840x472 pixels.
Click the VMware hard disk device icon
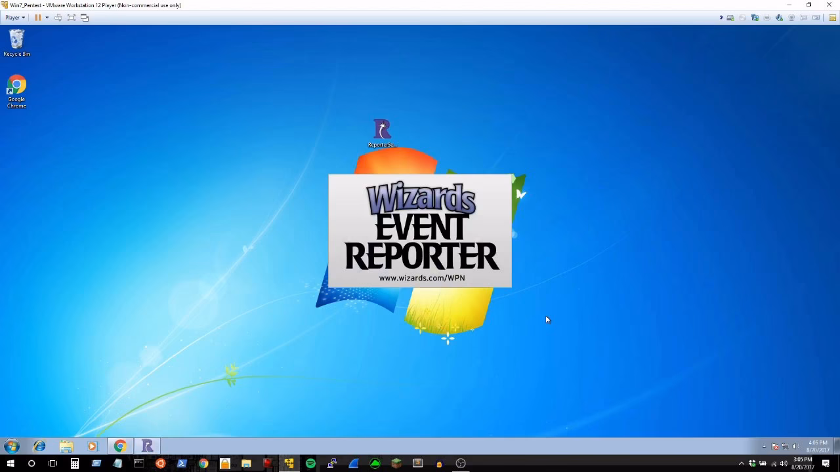730,18
